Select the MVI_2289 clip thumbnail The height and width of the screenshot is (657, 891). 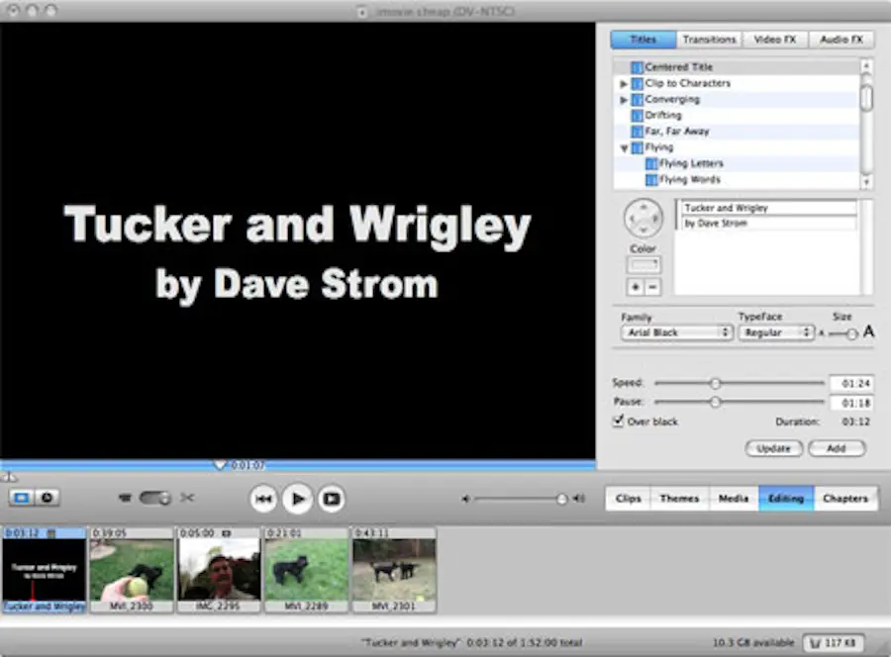pyautogui.click(x=307, y=567)
